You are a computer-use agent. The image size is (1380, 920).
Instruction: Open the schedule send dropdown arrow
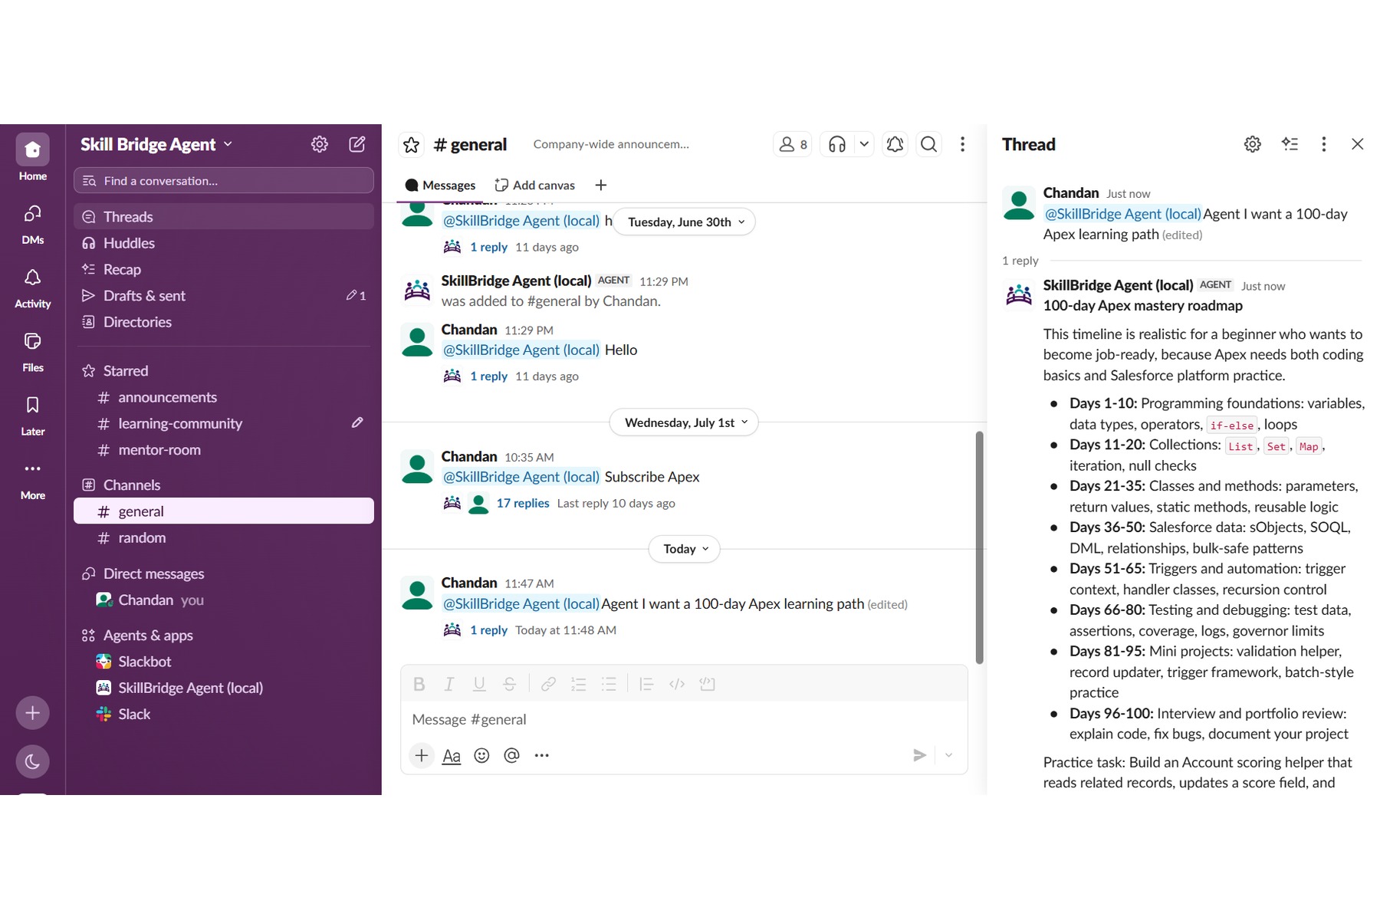coord(948,755)
